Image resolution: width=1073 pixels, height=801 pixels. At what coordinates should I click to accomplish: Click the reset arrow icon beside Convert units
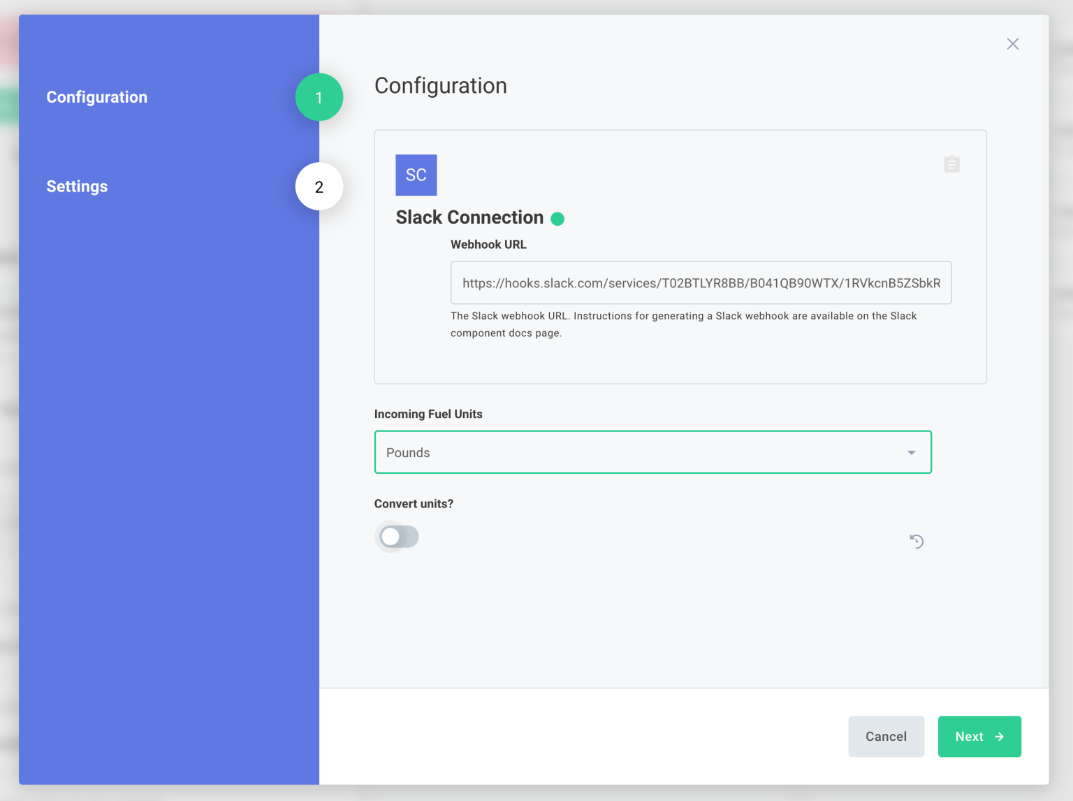(917, 541)
